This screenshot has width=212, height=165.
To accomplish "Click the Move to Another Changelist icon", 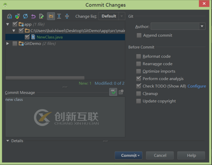I will 17,16.
